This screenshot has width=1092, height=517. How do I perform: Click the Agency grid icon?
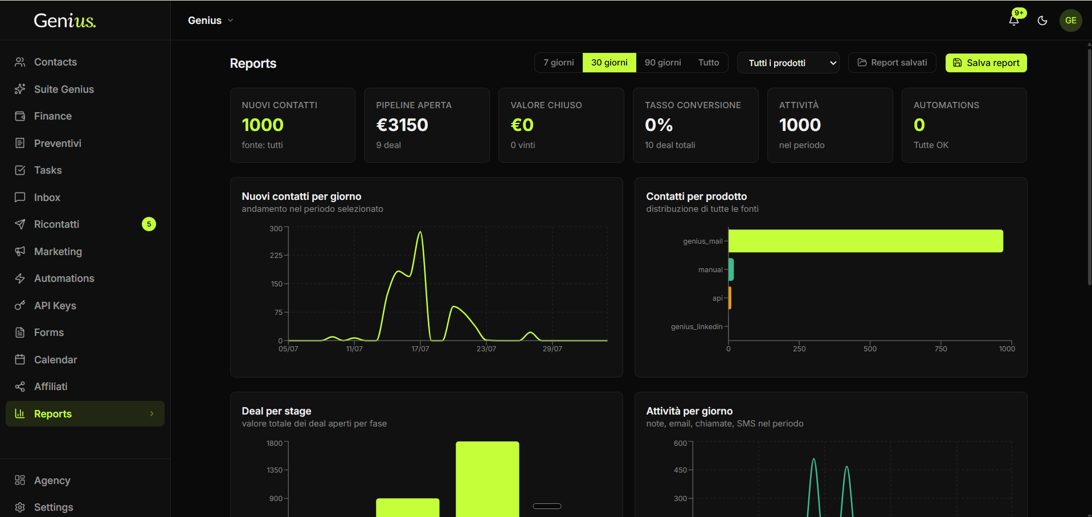point(20,480)
